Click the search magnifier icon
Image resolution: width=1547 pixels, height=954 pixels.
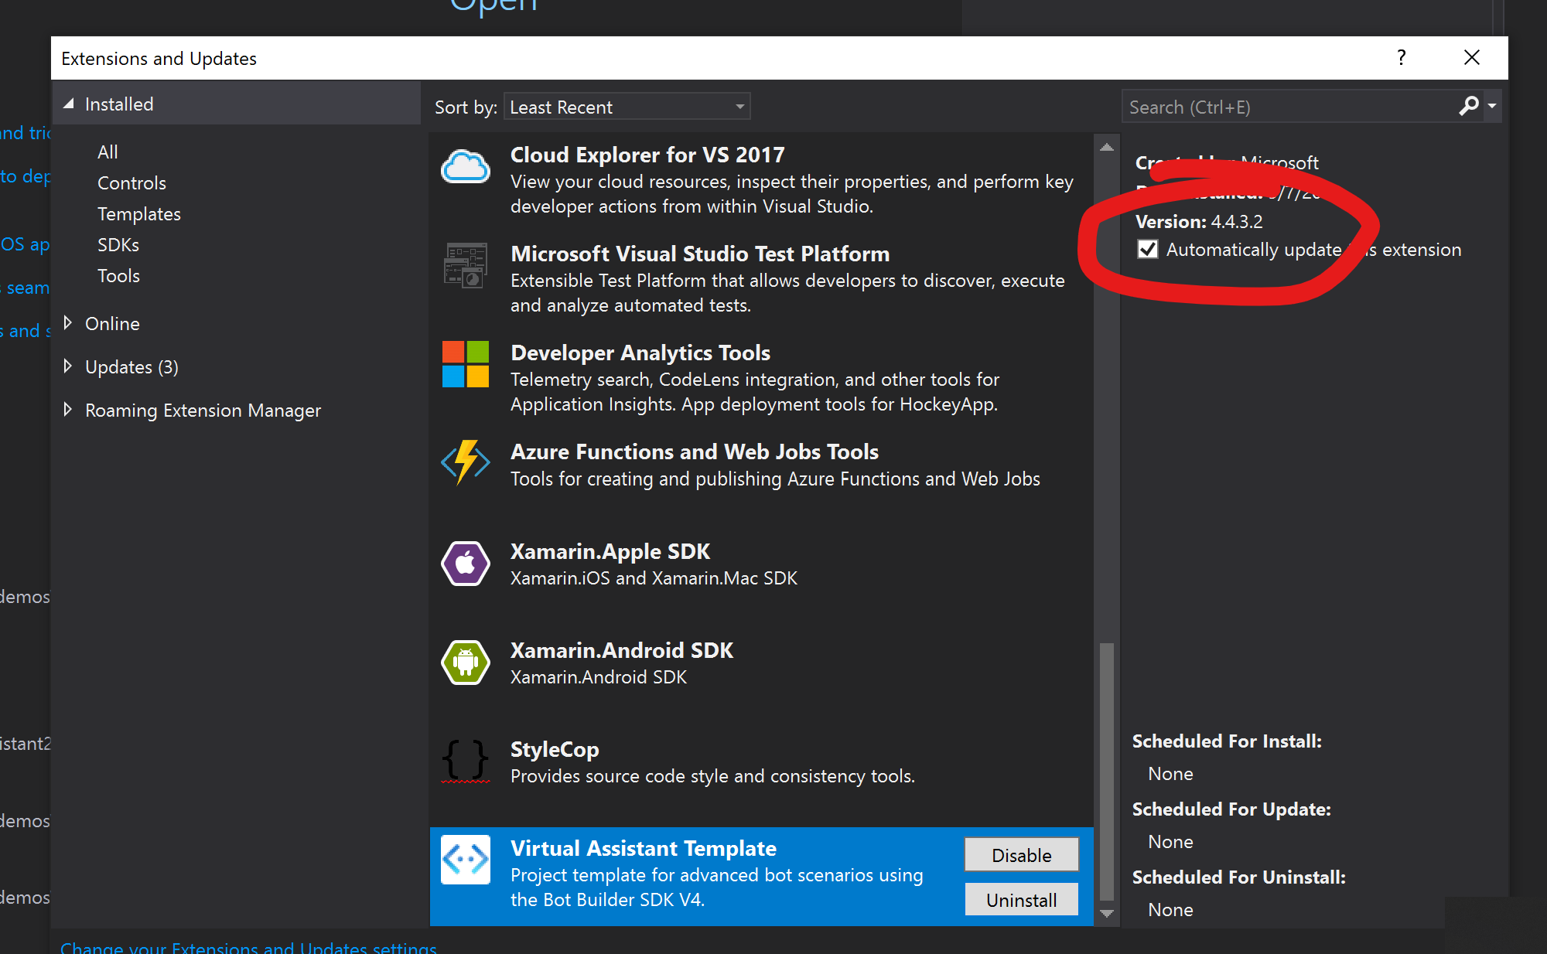[1467, 107]
